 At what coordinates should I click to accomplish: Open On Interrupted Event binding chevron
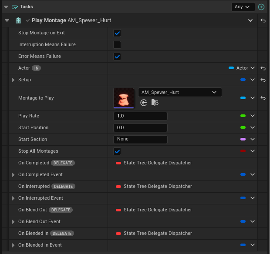click(253, 198)
